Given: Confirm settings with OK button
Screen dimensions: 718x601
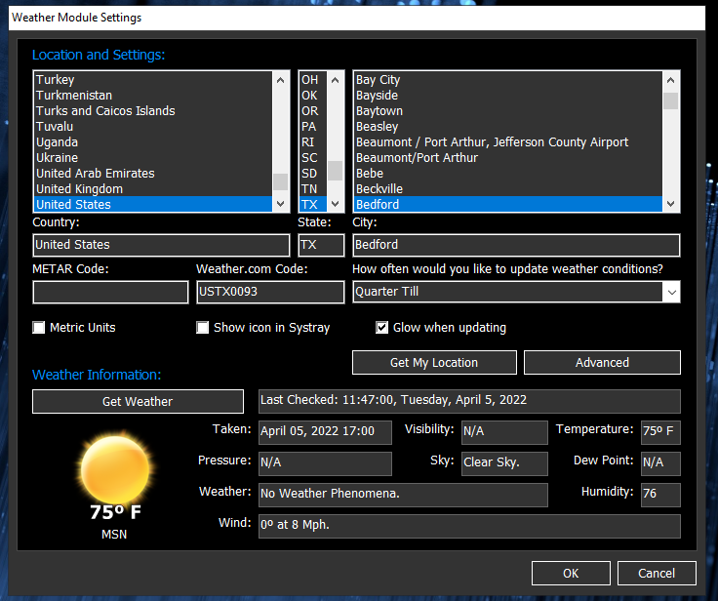Looking at the screenshot, I should 571,574.
